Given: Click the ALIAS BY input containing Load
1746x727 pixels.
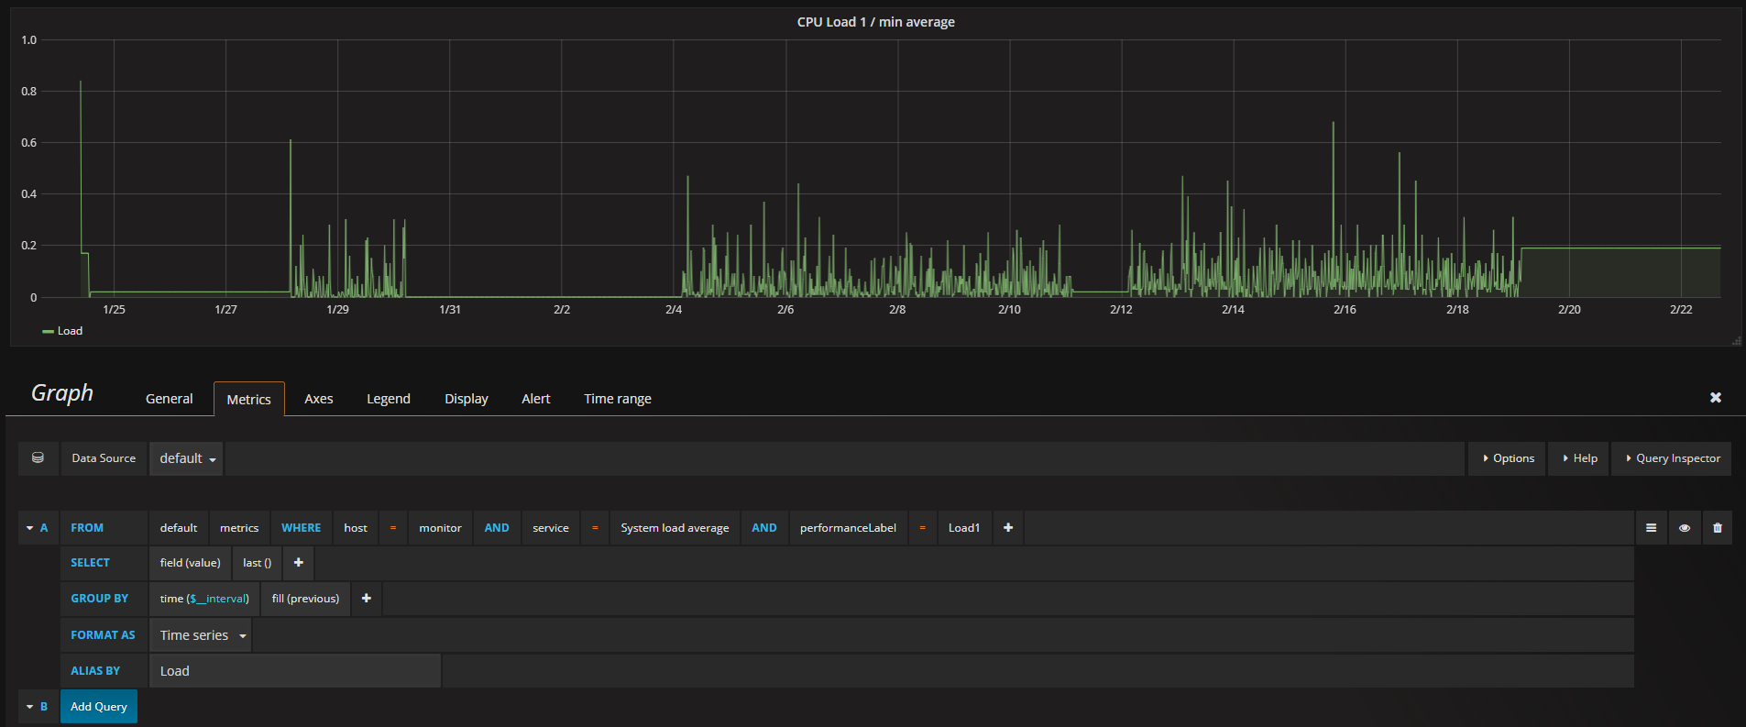Looking at the screenshot, I should (295, 671).
